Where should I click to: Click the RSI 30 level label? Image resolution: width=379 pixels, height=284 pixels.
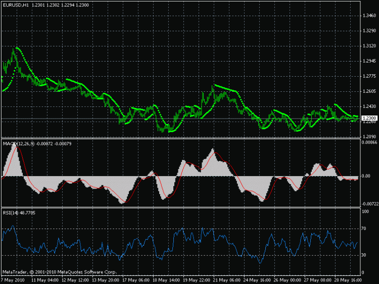[364, 255]
